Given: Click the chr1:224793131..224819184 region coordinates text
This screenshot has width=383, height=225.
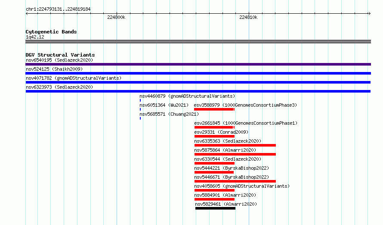Looking at the screenshot, I should [x=58, y=9].
